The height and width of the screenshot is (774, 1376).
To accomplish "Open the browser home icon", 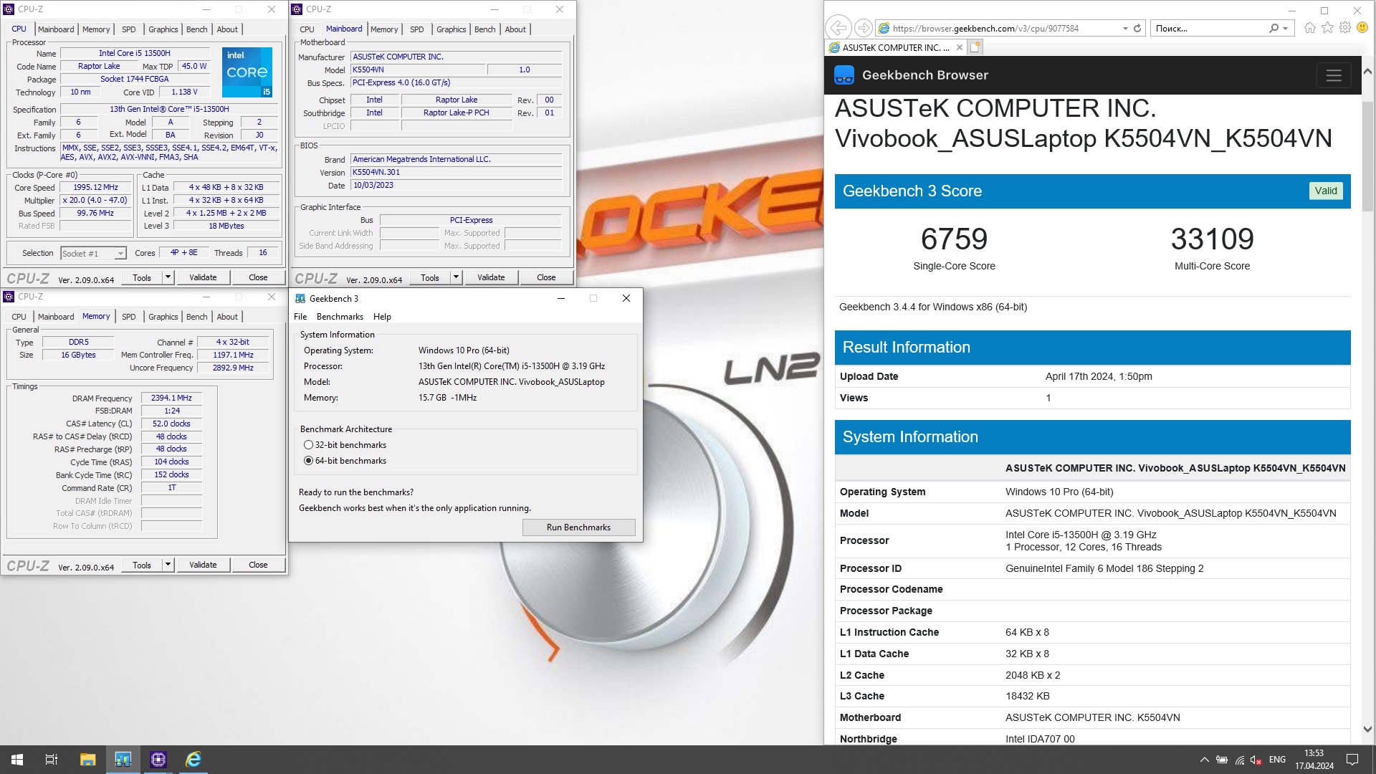I will (1310, 28).
